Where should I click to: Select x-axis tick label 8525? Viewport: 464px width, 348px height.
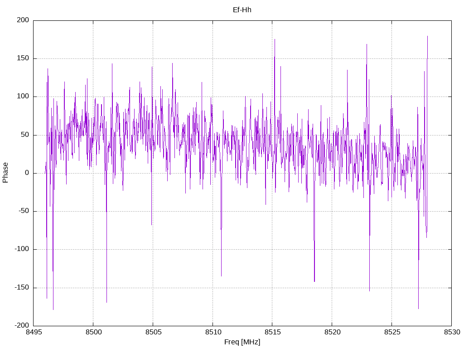(x=392, y=332)
